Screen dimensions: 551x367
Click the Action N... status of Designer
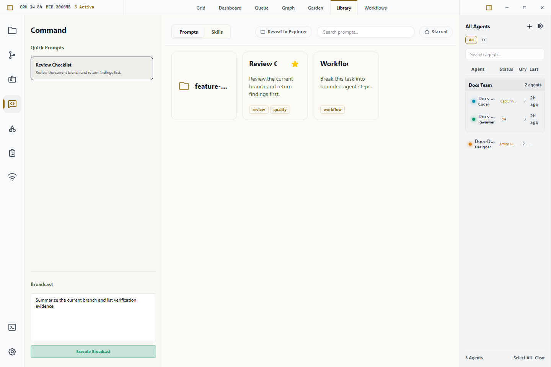pyautogui.click(x=507, y=144)
